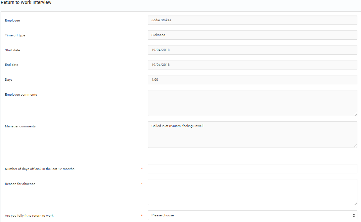Focus the Days field showing 1.00
The width and height of the screenshot is (361, 222).
[x=252, y=80]
